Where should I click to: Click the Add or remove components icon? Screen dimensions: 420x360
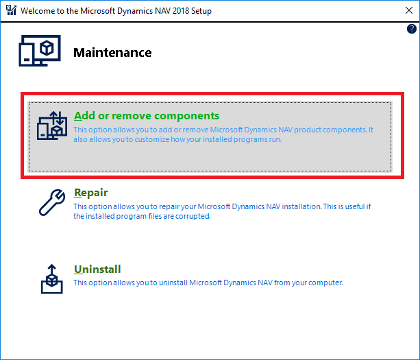point(52,125)
